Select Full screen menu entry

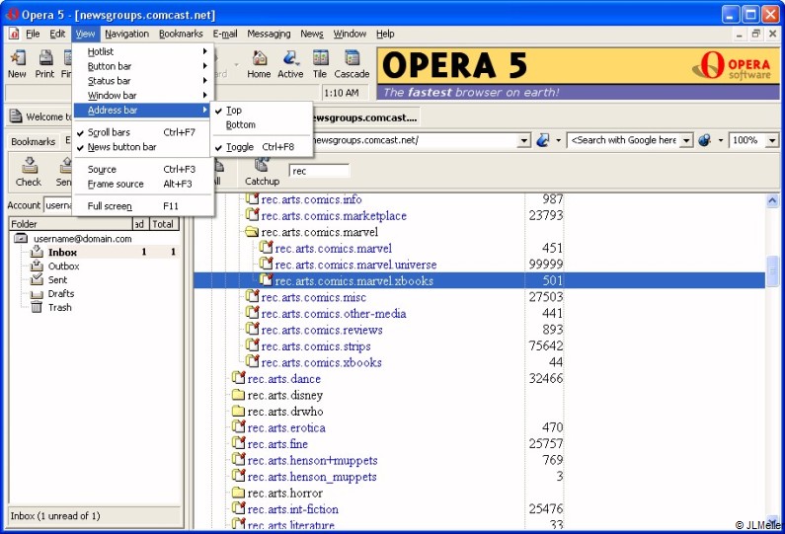pyautogui.click(x=142, y=205)
